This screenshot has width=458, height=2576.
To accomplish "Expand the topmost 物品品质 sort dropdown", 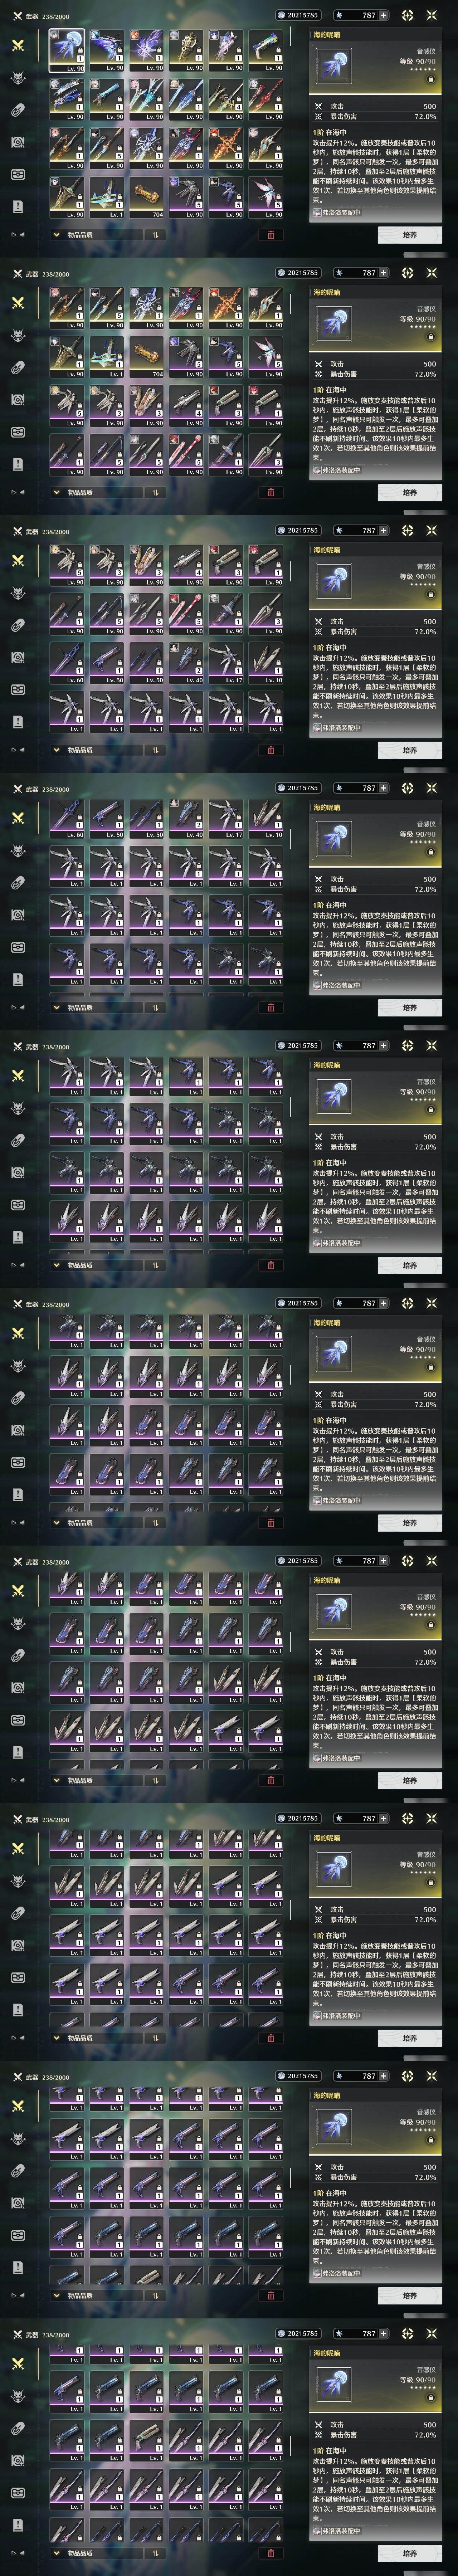I will click(96, 235).
